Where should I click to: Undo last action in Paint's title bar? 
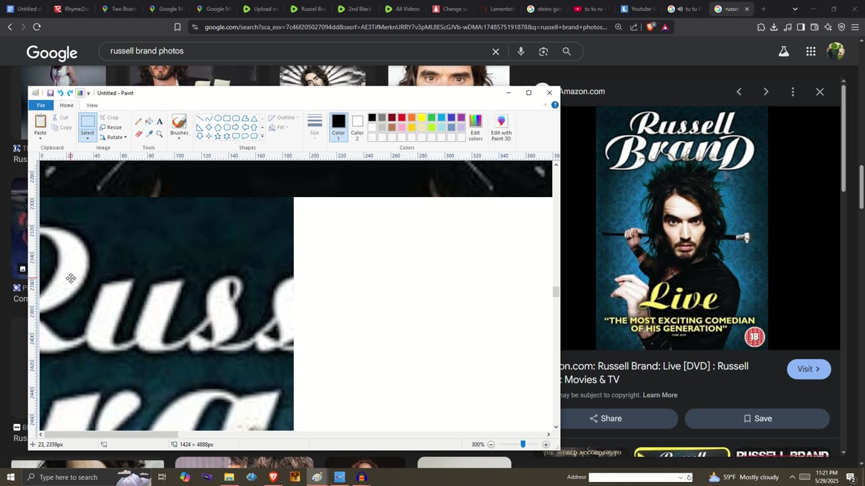pyautogui.click(x=60, y=93)
